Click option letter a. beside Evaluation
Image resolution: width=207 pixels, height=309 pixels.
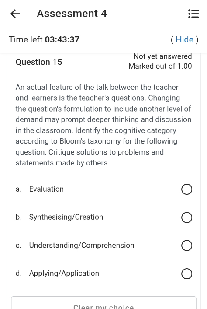(x=18, y=189)
